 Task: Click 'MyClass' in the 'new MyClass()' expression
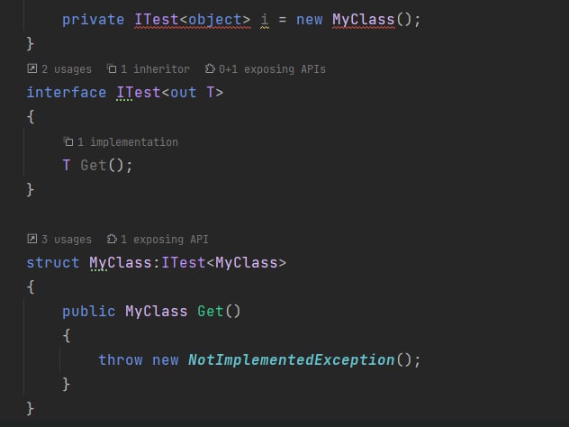click(363, 20)
